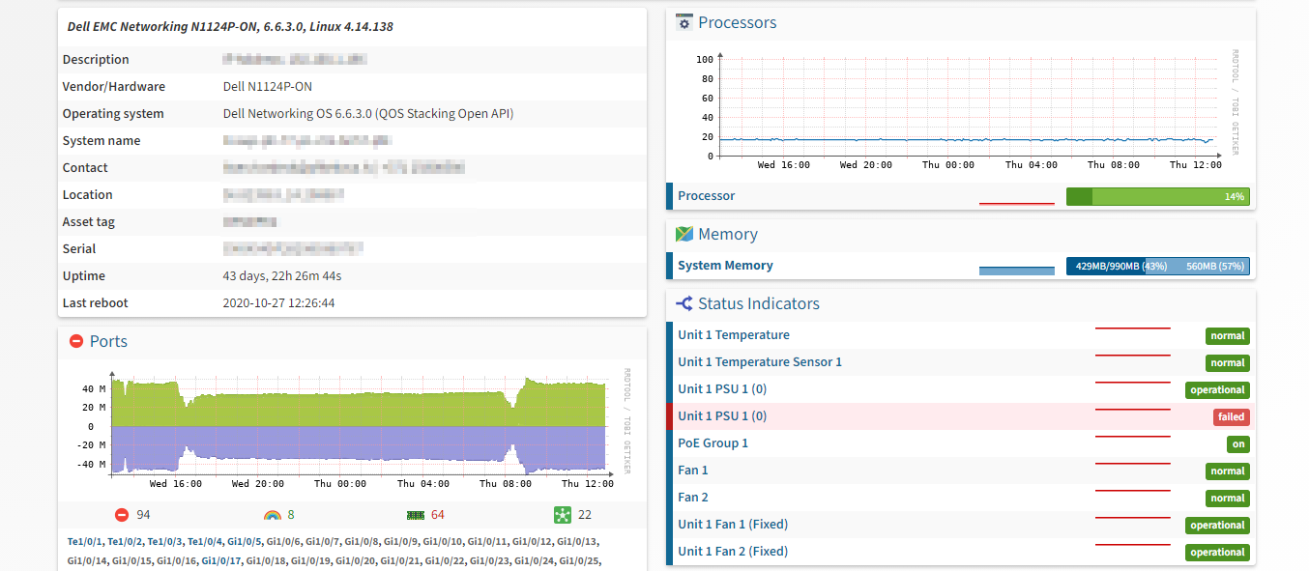1309x571 pixels.
Task: Open port Te1/0/1 link
Action: 85,542
